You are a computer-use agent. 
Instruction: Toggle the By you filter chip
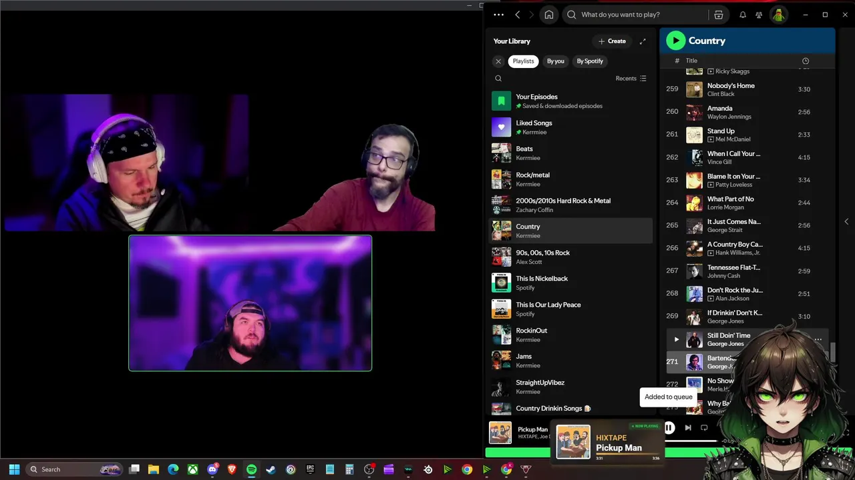tap(556, 61)
